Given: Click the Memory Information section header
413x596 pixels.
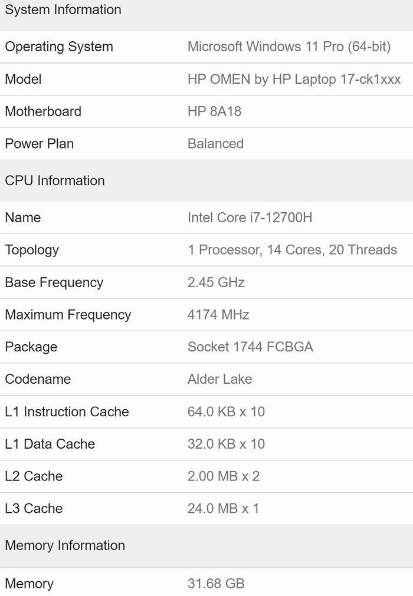Looking at the screenshot, I should [65, 545].
